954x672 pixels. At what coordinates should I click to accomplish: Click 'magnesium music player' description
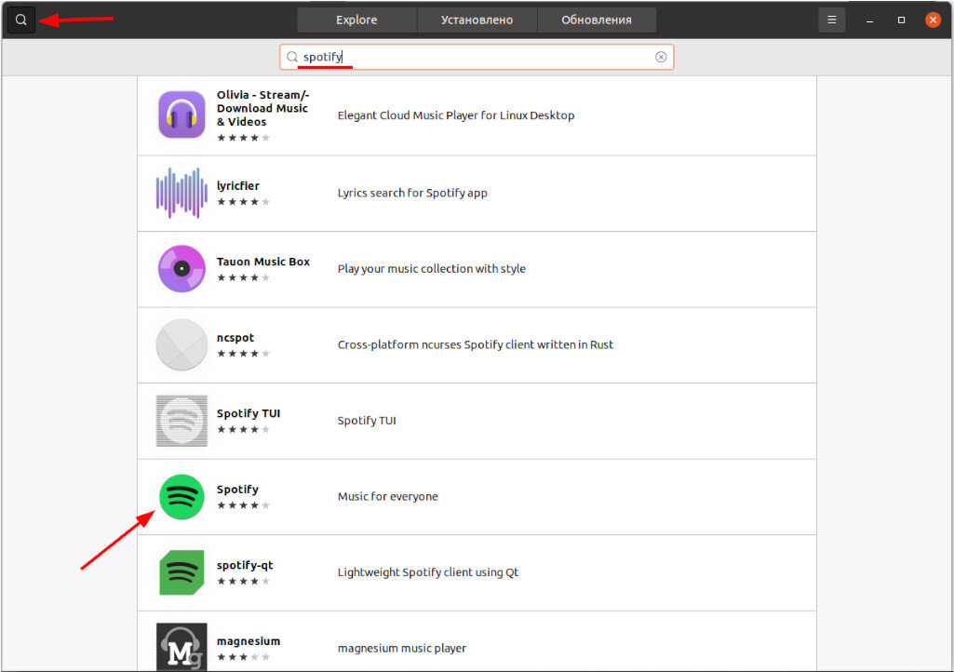click(x=401, y=648)
